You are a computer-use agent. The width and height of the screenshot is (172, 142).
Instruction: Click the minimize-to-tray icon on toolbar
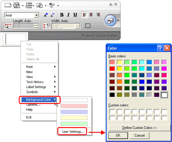pyautogui.click(x=111, y=5)
